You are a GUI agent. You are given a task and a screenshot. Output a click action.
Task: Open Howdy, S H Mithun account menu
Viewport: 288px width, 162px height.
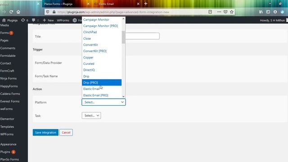click(x=273, y=20)
